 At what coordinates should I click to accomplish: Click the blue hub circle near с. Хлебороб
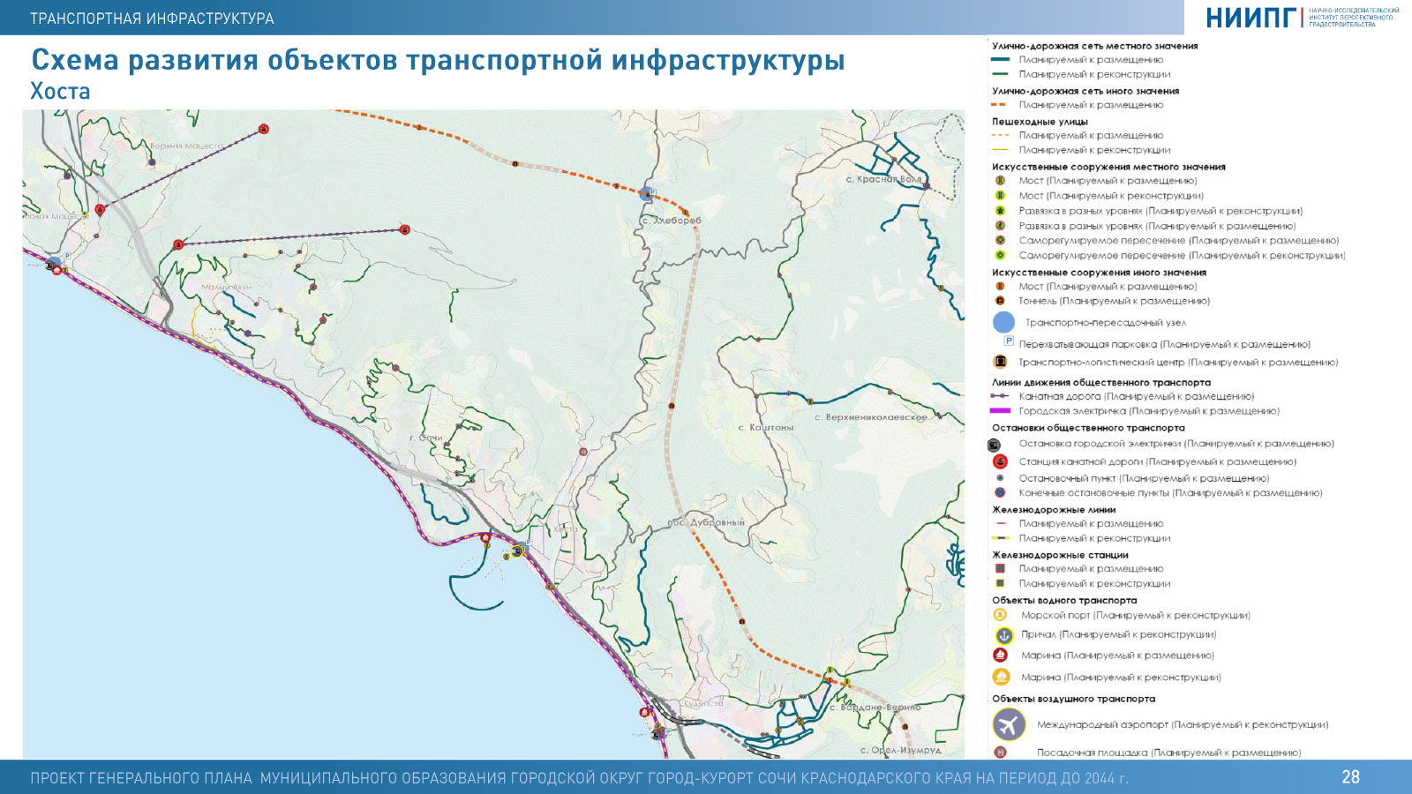tap(648, 193)
